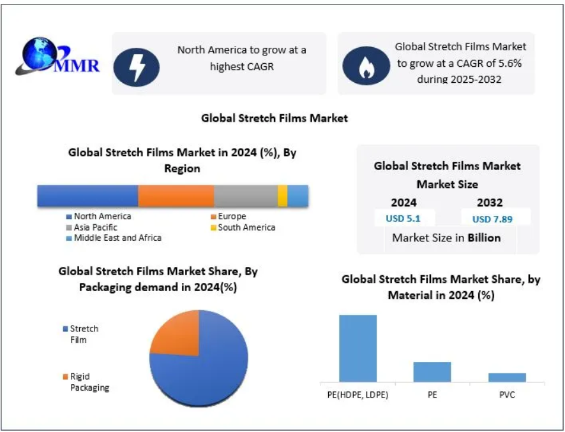Click the USD 5.1 value for 2024

(x=403, y=219)
